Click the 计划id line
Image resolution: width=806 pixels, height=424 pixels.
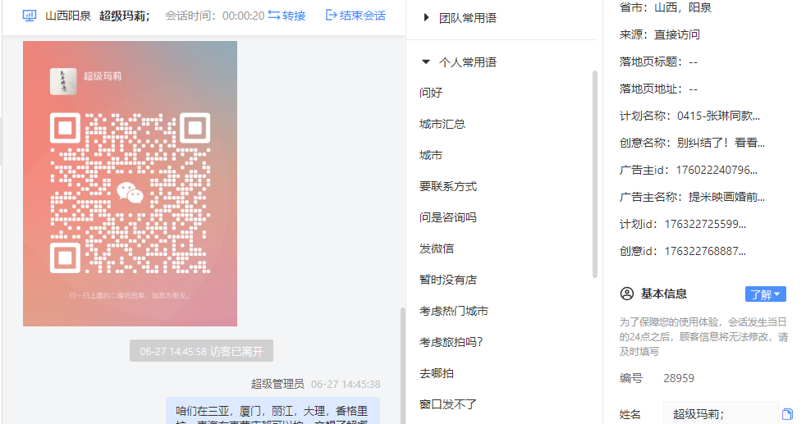click(683, 225)
